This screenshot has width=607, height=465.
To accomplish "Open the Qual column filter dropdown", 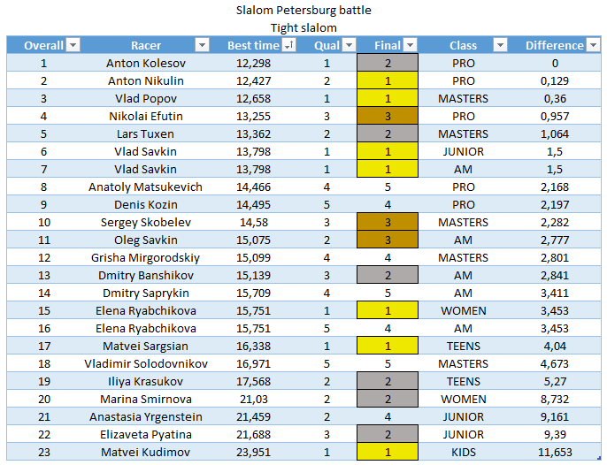I will tap(349, 46).
